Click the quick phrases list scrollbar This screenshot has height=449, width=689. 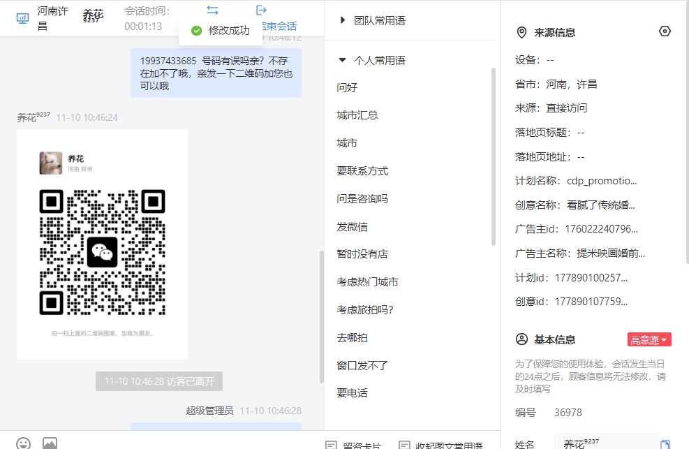coord(493,156)
